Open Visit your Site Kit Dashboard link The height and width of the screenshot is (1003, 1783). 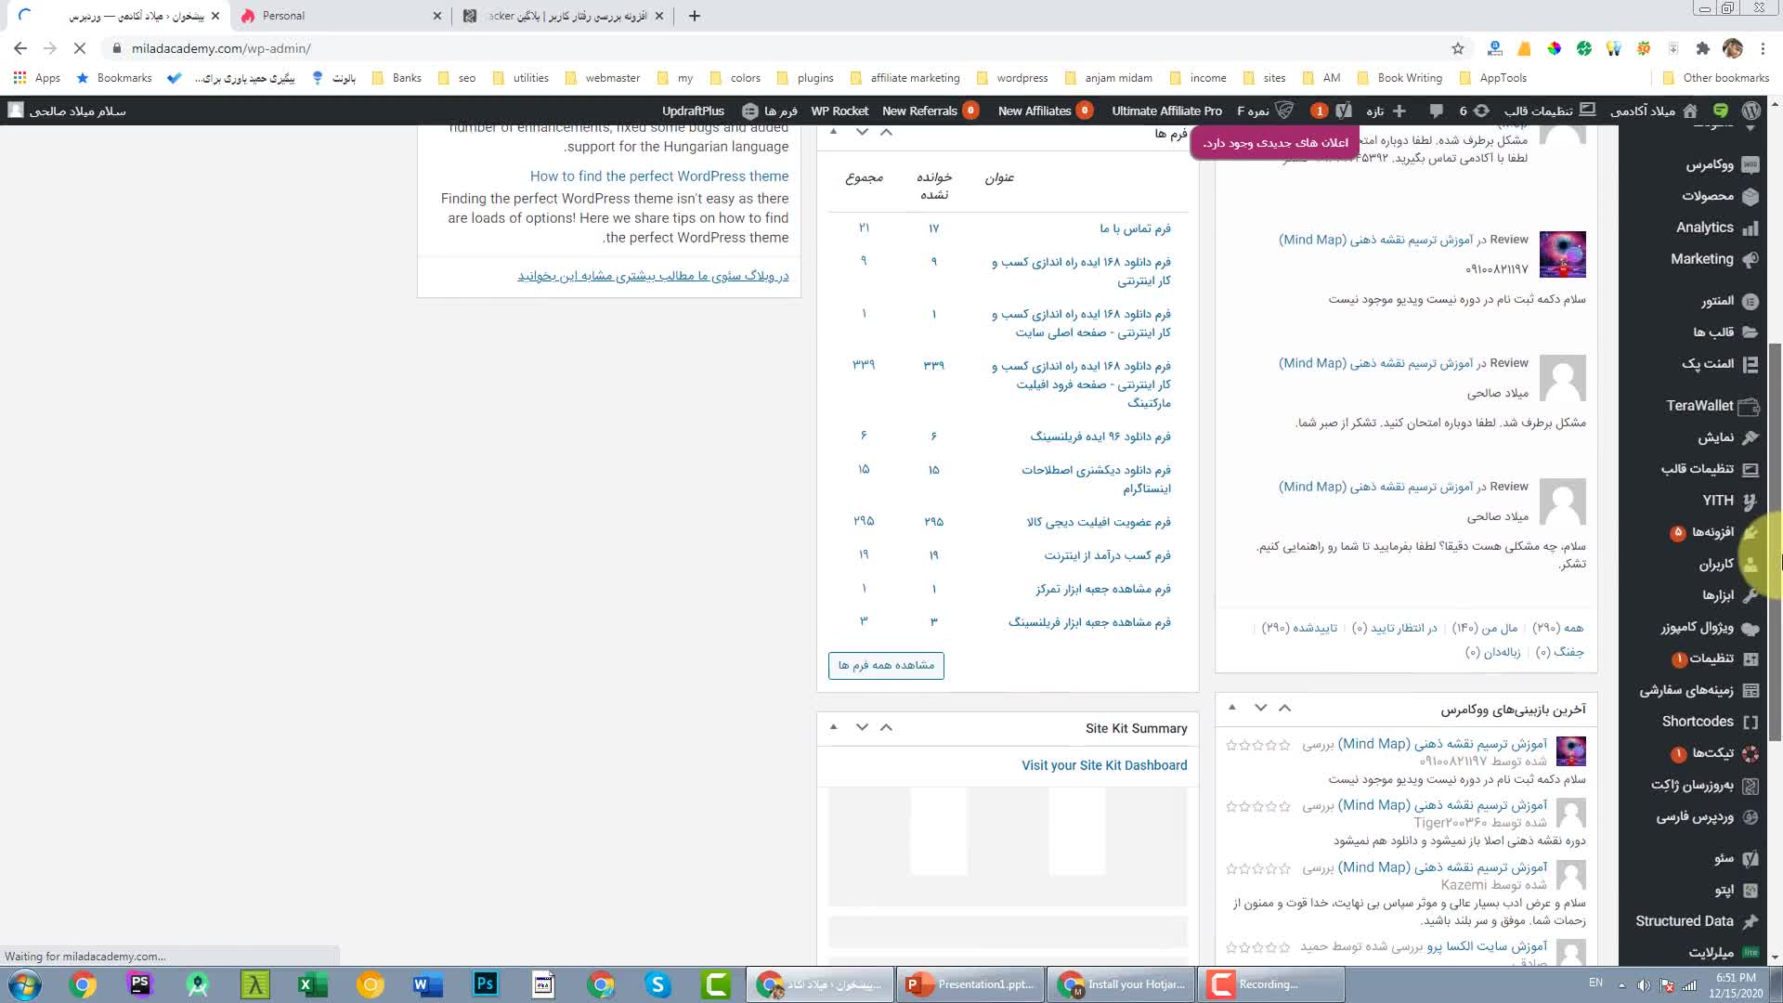pyautogui.click(x=1104, y=765)
